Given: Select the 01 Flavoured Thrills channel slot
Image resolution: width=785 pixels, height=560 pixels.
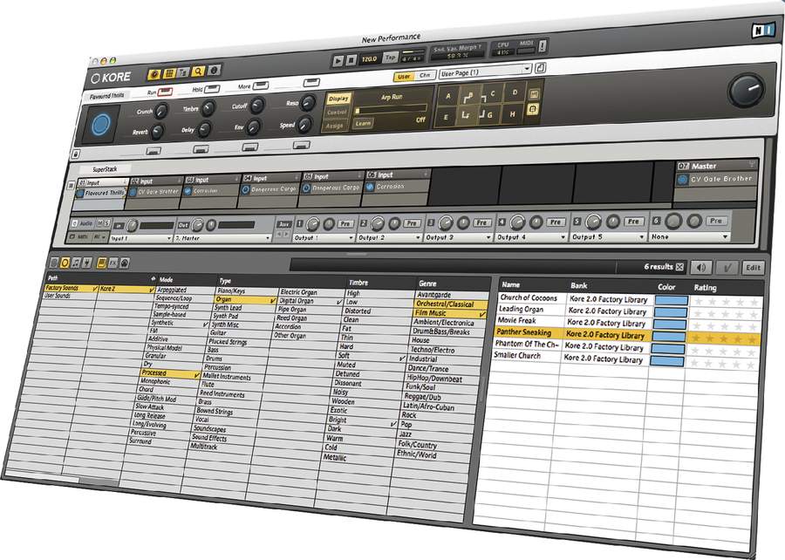Looking at the screenshot, I should (x=102, y=192).
